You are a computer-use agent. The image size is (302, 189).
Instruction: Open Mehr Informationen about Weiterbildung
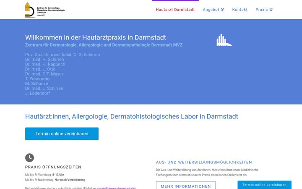[186, 185]
